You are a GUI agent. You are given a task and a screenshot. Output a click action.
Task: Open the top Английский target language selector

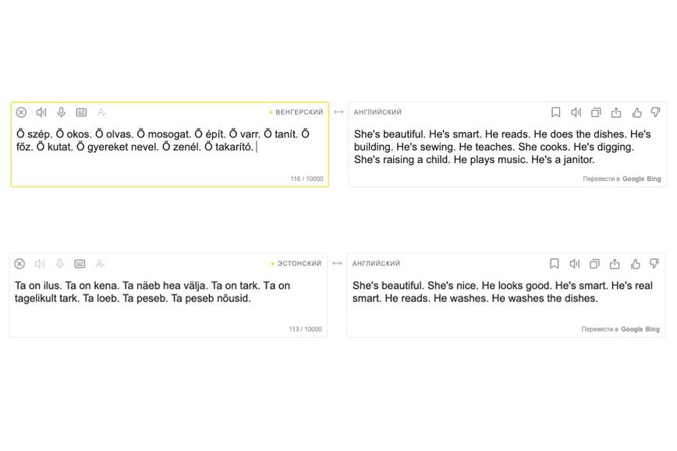pyautogui.click(x=377, y=112)
